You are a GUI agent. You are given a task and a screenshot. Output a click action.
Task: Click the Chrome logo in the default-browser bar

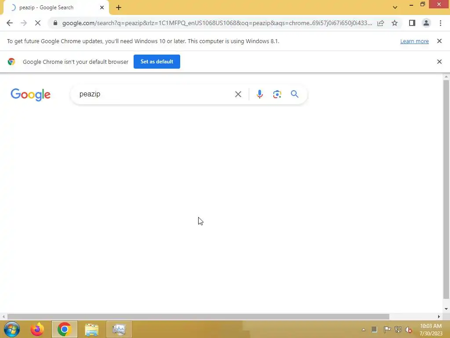[x=11, y=62]
